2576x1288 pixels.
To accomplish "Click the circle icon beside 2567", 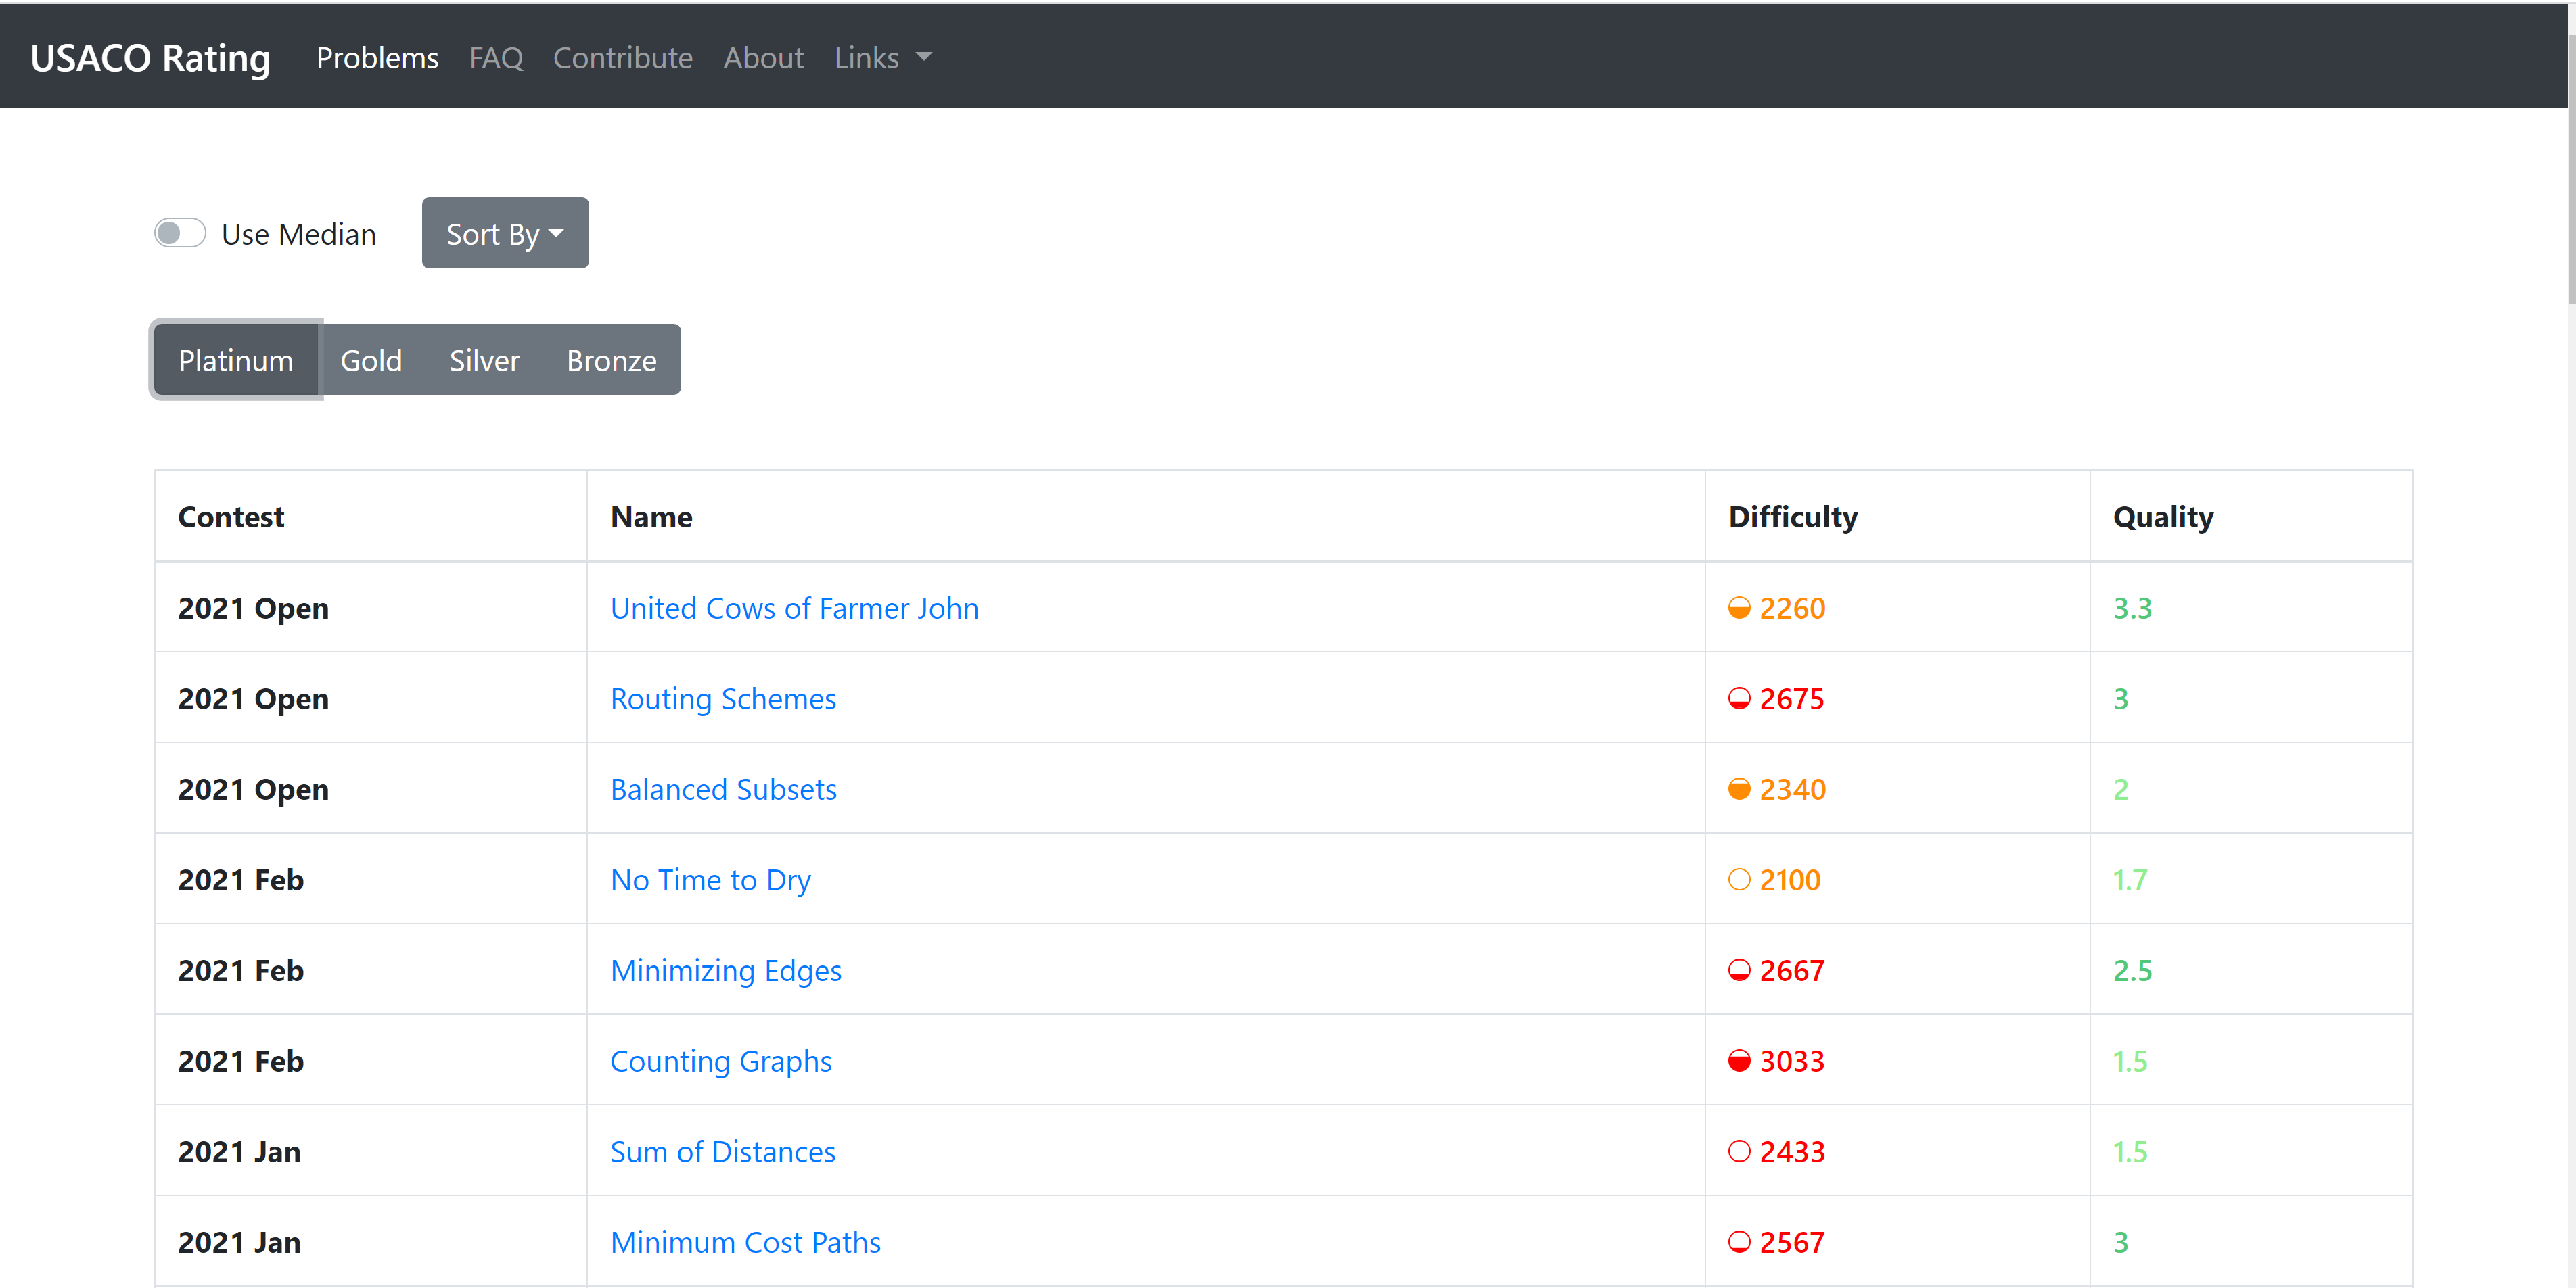I will [x=1739, y=1242].
